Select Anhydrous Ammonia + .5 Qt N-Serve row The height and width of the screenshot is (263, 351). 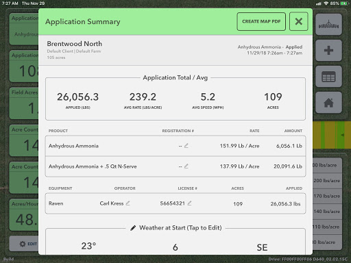[175, 166]
